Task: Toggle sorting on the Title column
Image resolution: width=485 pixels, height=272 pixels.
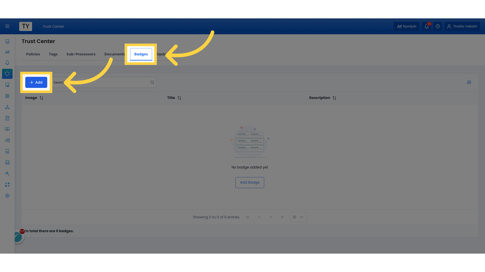Action: 179,98
